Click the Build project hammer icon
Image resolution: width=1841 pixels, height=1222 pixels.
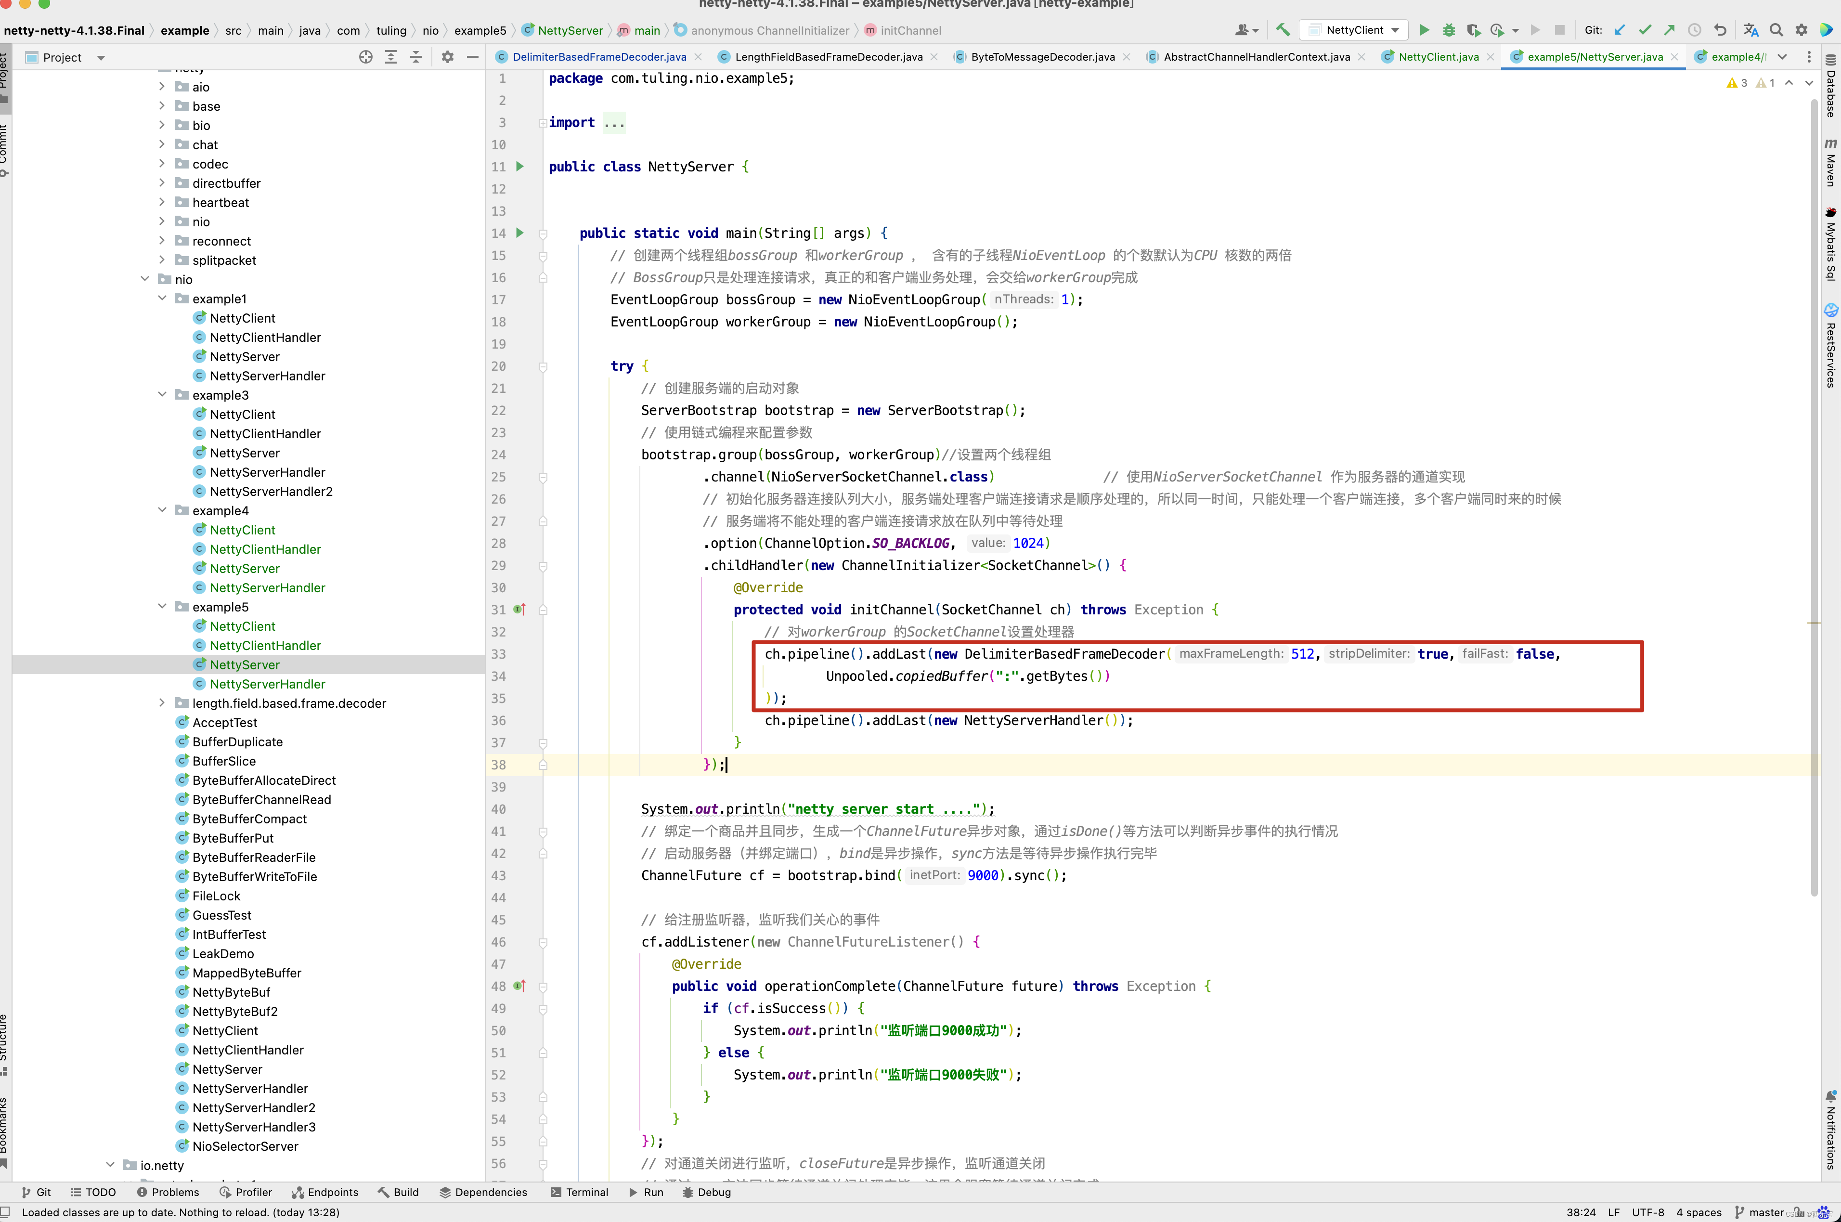pyautogui.click(x=1283, y=30)
